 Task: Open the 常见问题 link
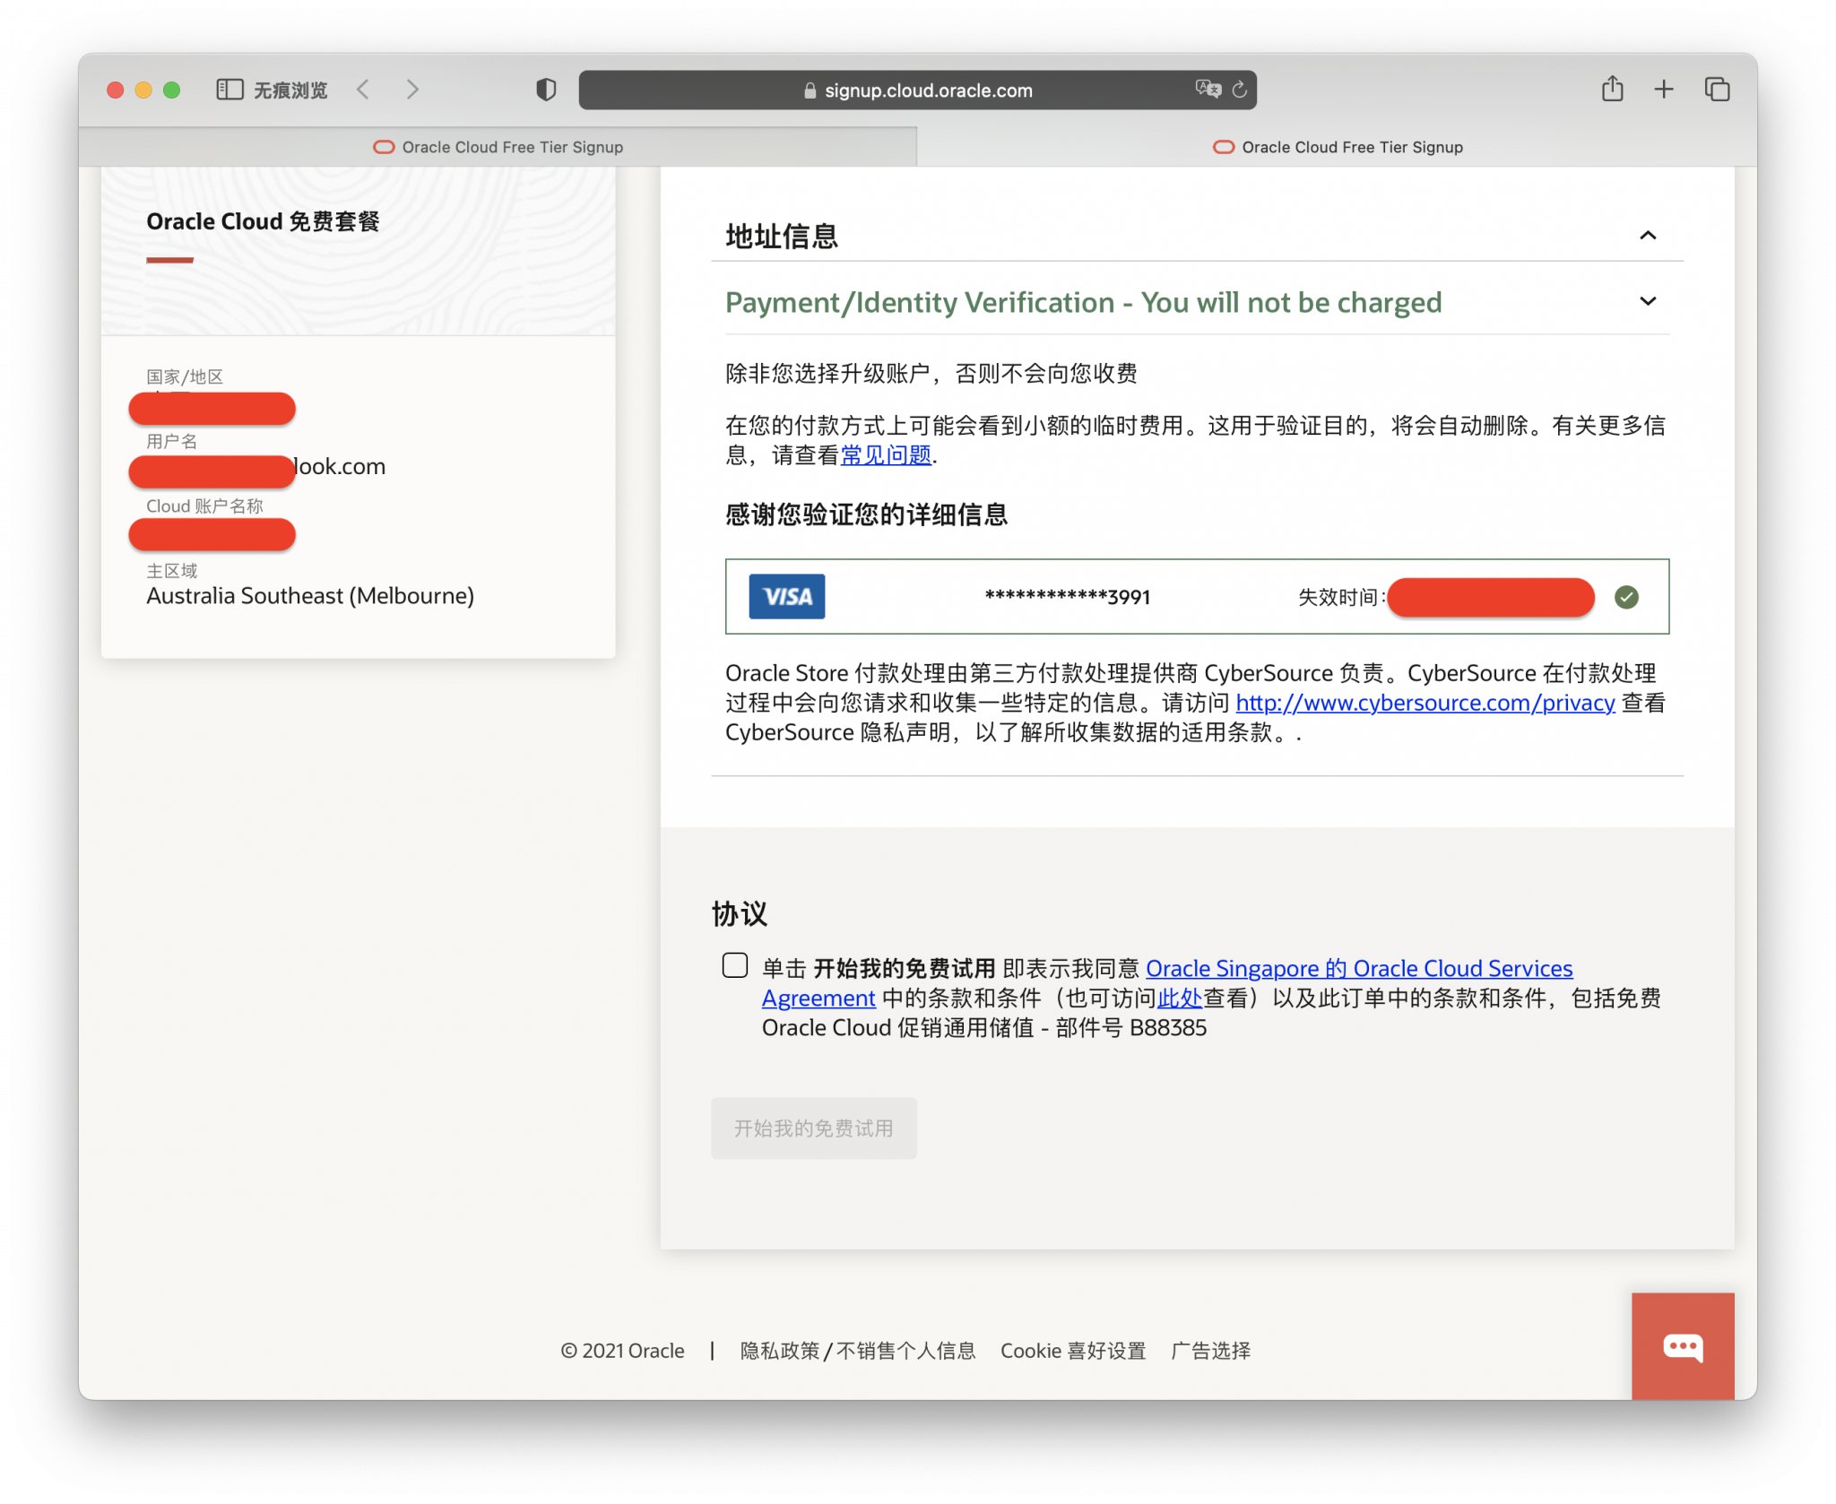tap(886, 455)
